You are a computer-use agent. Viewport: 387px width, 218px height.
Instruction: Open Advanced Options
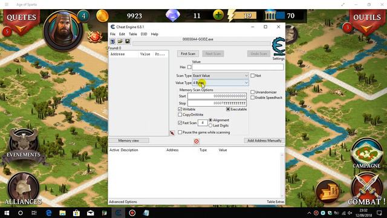123,202
